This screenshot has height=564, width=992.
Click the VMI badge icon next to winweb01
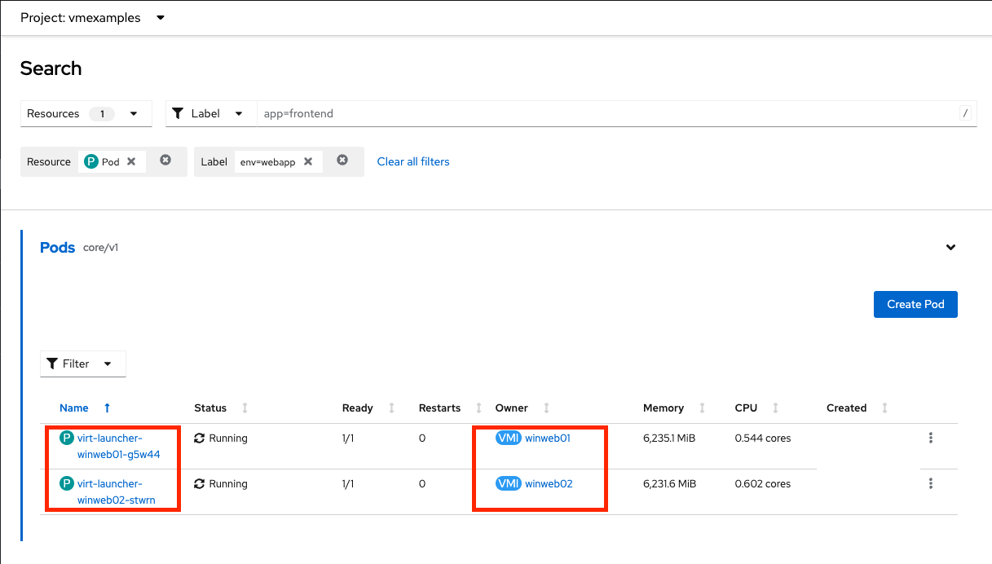point(508,438)
